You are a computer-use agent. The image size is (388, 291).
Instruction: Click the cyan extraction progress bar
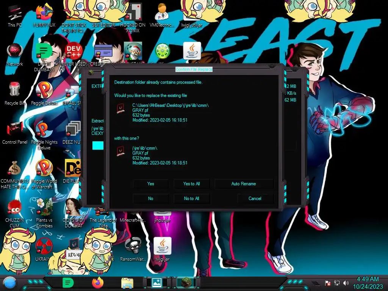tap(98, 145)
